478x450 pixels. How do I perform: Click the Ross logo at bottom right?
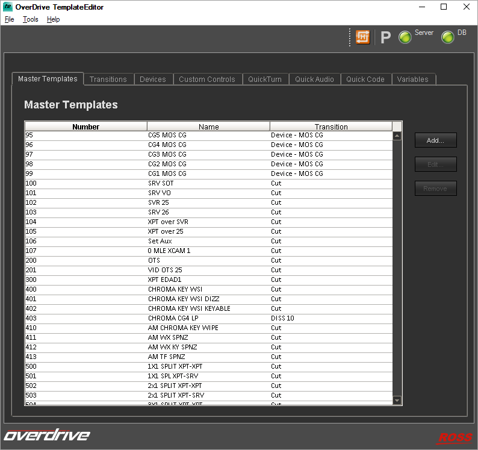(455, 437)
